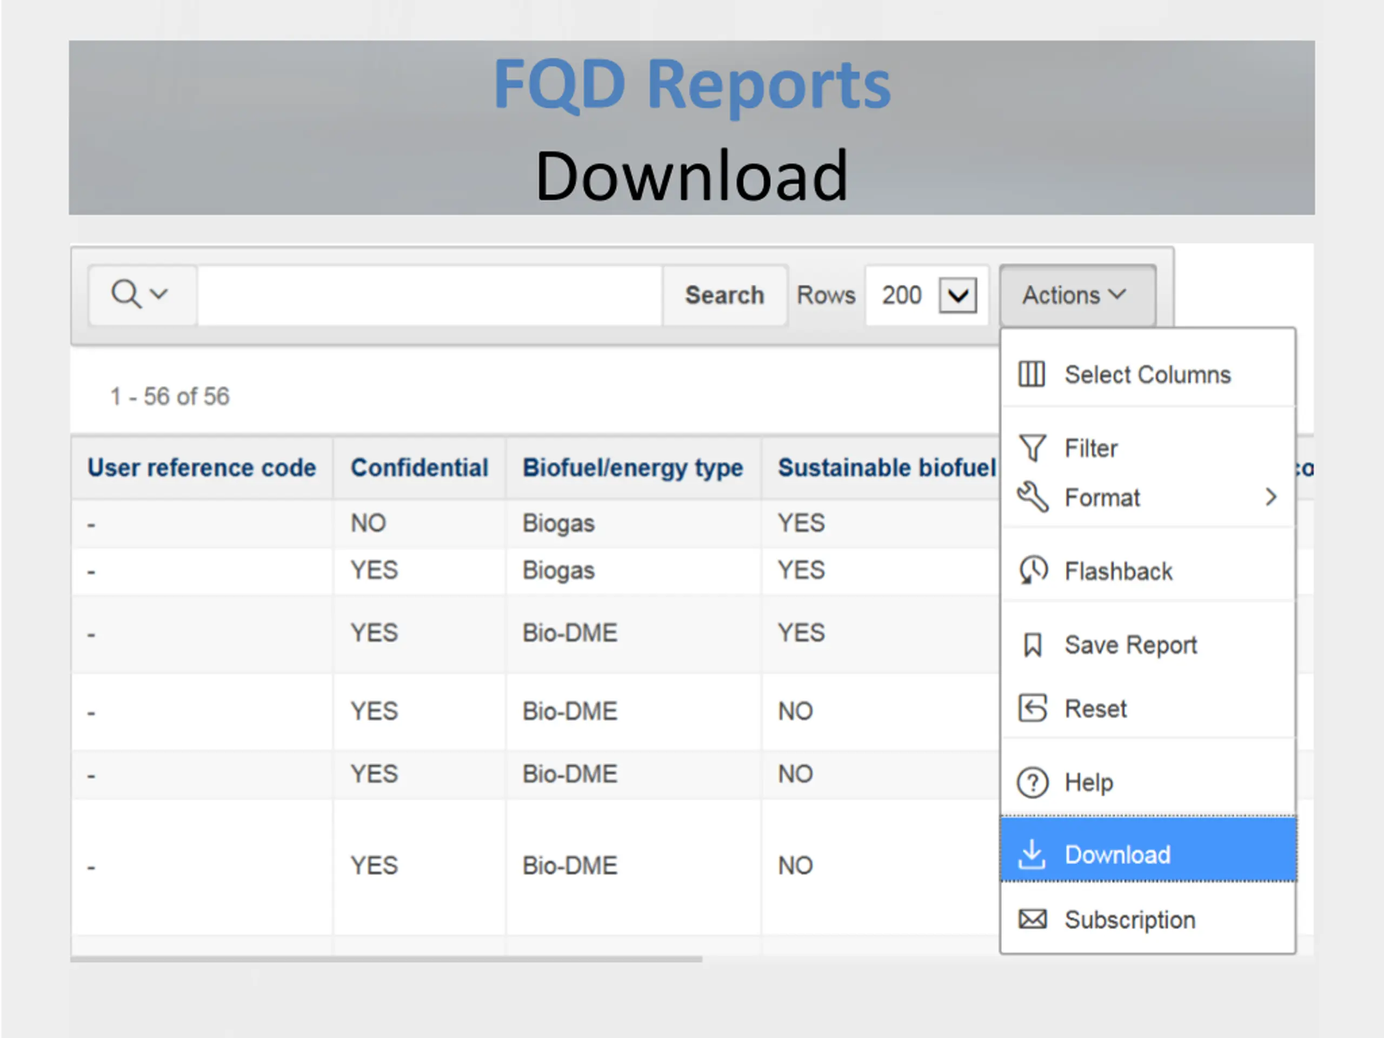Click the Help question mark icon
The image size is (1384, 1038).
pos(1033,782)
